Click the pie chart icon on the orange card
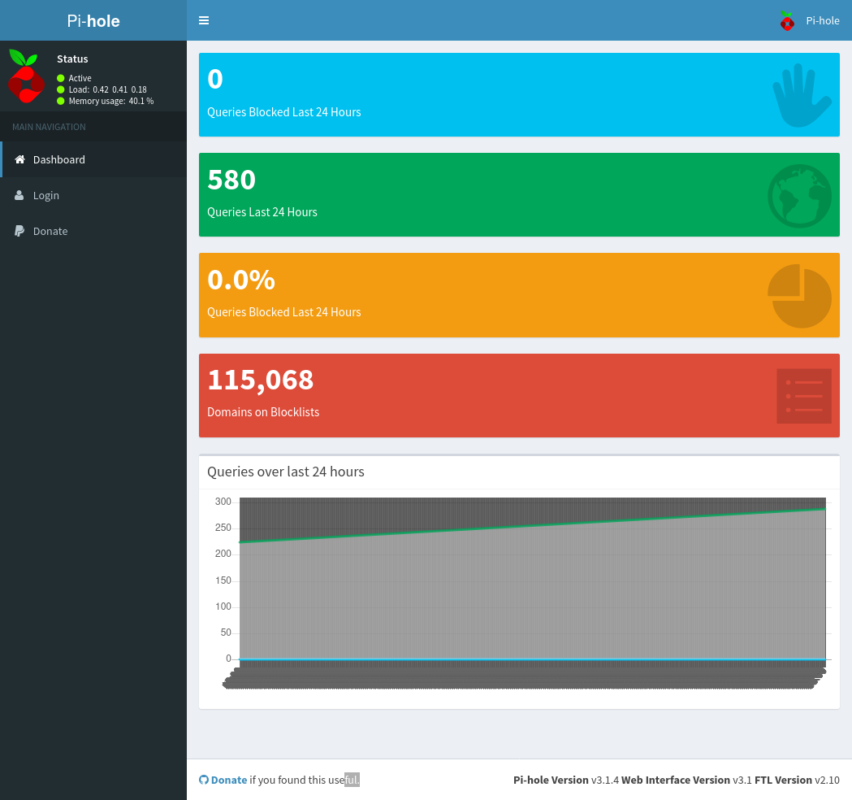 (799, 296)
